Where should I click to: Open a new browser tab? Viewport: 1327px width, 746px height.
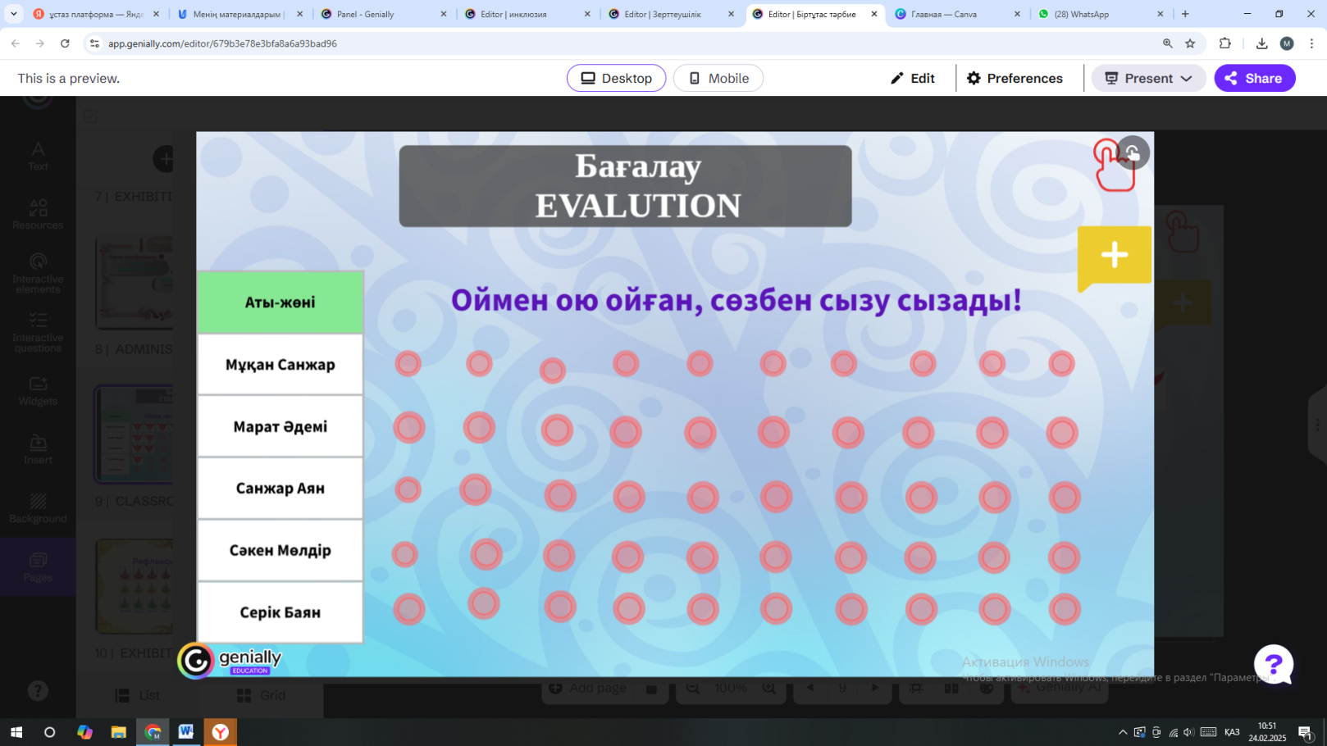[x=1185, y=14]
